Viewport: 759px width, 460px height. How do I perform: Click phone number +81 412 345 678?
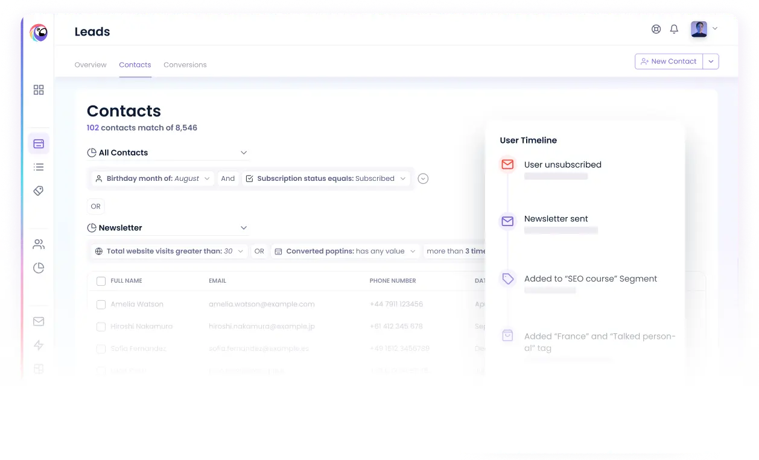click(x=396, y=326)
